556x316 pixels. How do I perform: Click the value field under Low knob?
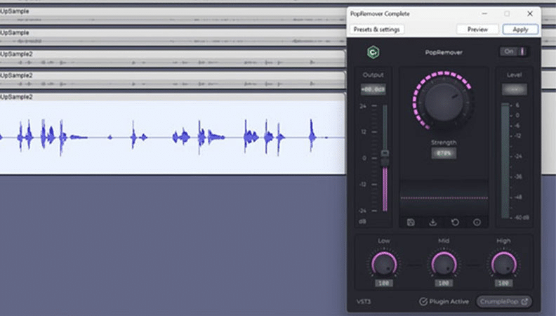click(x=384, y=283)
